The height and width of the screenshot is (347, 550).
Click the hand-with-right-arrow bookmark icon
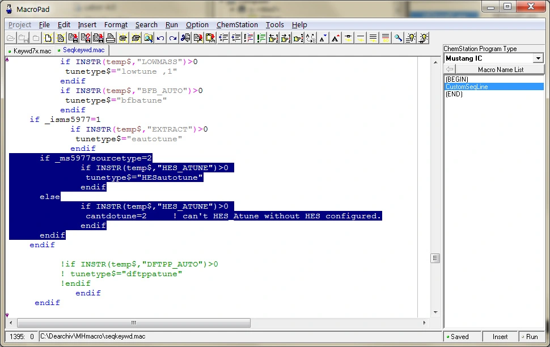[x=286, y=38]
